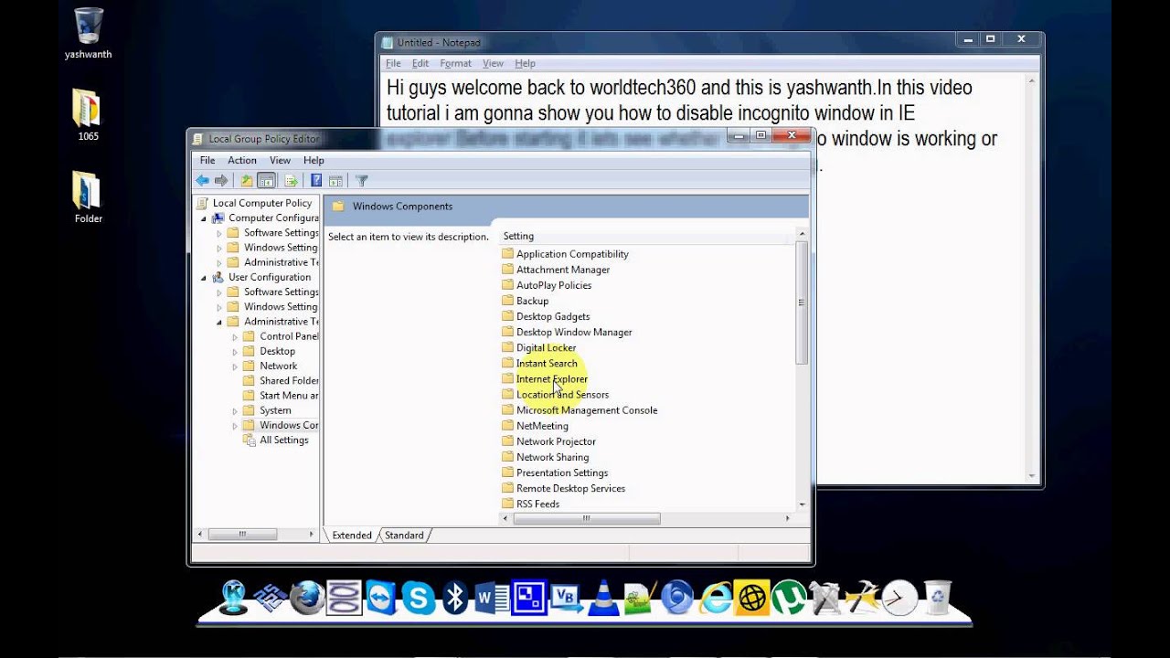Click the Forward arrow in Group Policy toolbar
Image resolution: width=1170 pixels, height=658 pixels.
[220, 181]
